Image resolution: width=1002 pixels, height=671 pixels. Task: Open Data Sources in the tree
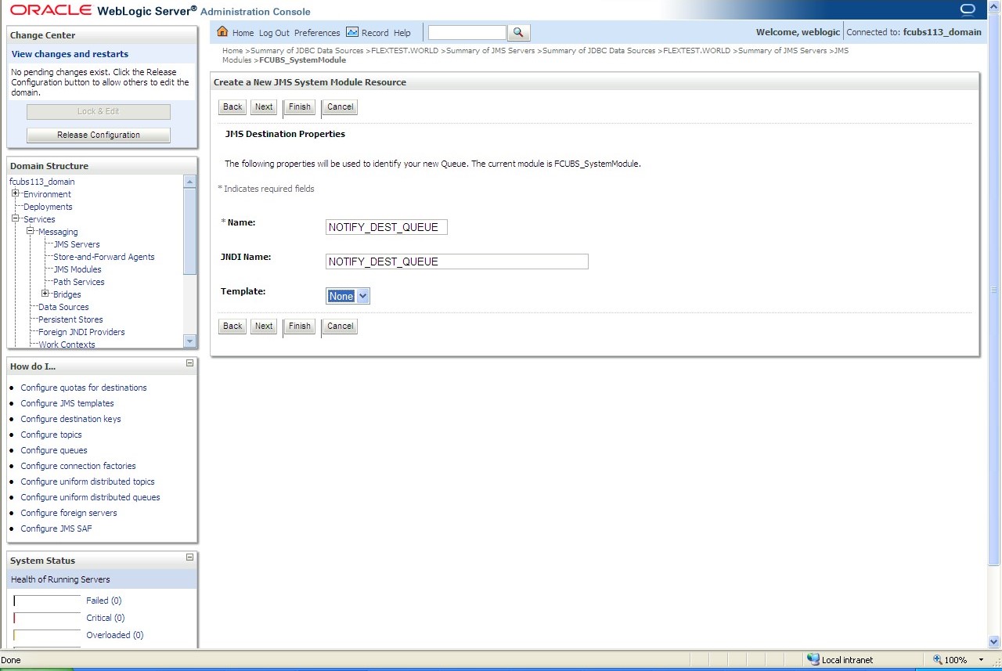point(63,307)
